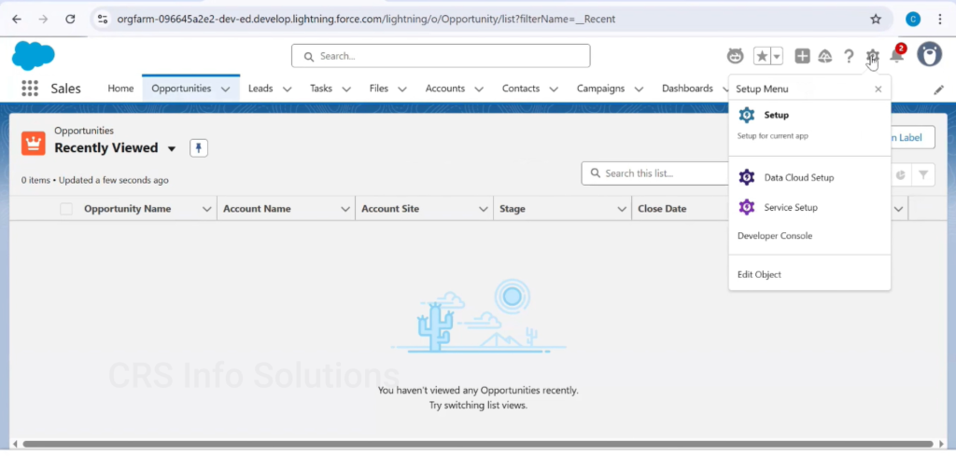
Task: Switch to the Contacts tab
Action: pyautogui.click(x=521, y=89)
